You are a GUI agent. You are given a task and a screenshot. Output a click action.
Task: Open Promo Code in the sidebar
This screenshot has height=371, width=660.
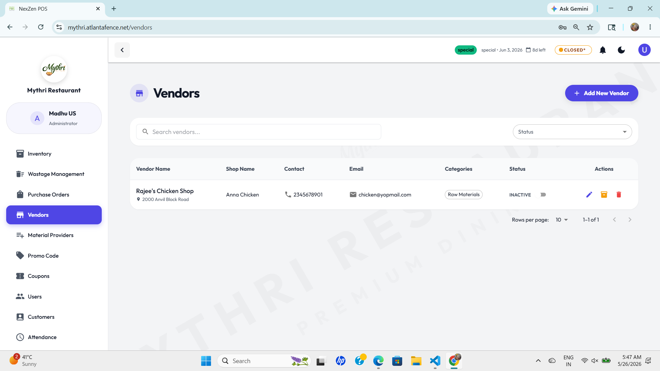click(54, 256)
